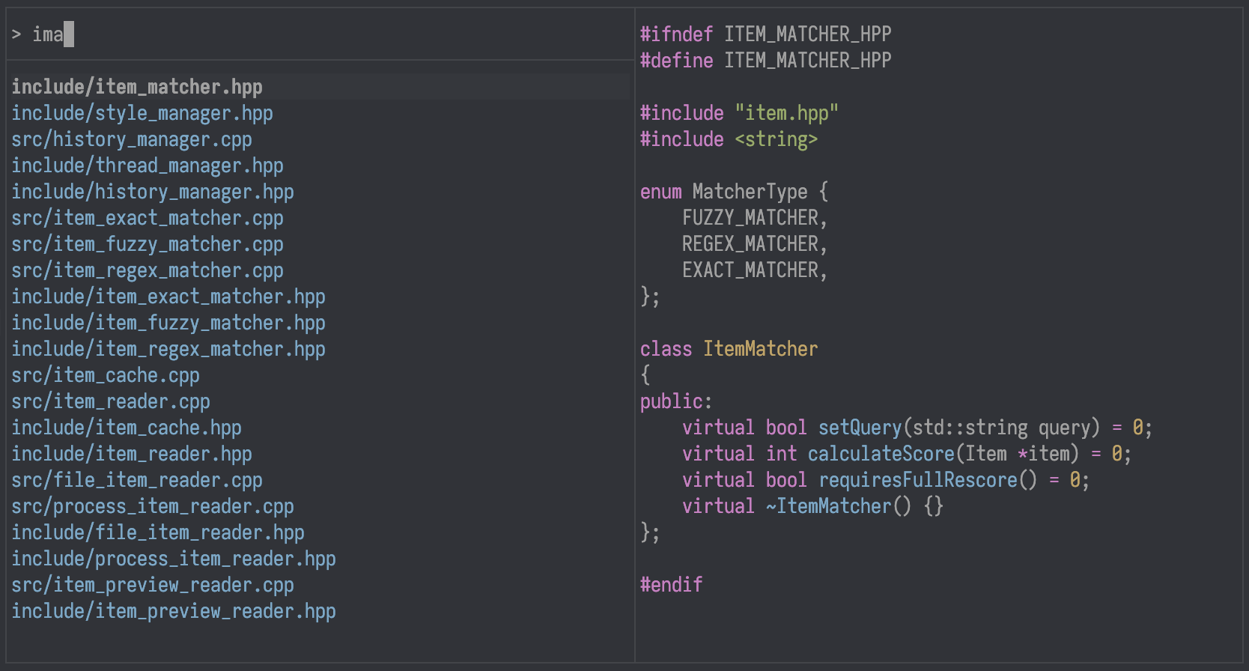
Task: Select include/process_item_reader.hpp result
Action: coord(174,559)
